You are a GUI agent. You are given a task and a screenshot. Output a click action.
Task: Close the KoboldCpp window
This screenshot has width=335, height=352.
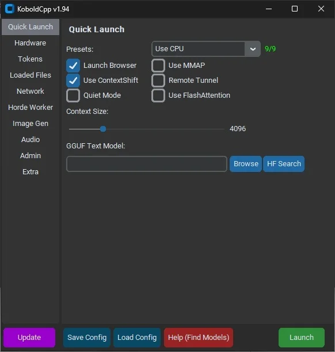pyautogui.click(x=321, y=9)
